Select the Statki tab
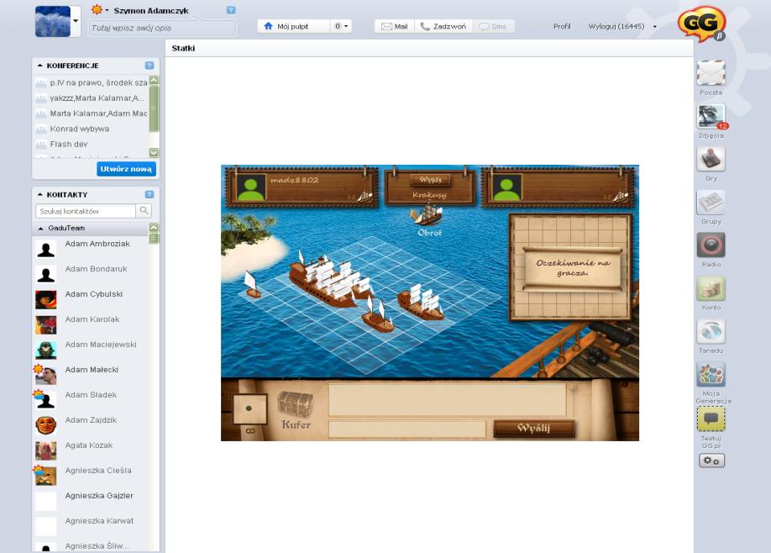771x553 pixels. coord(183,48)
